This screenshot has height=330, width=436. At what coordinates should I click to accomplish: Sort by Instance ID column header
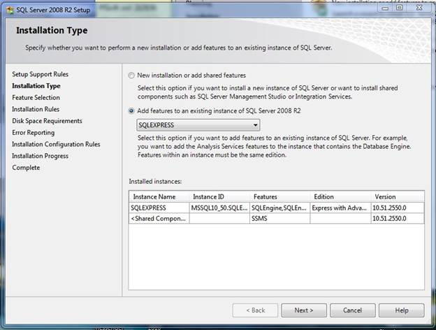(219, 196)
